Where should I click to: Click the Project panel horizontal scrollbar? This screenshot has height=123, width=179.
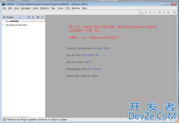(15, 117)
